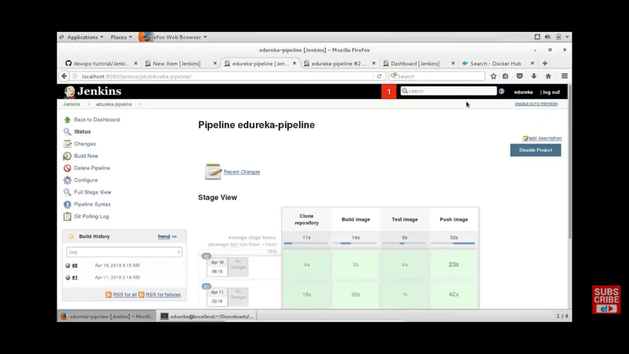Screen dimensions: 629x354
Task: Click the red notification badge showing 1
Action: 389,92
